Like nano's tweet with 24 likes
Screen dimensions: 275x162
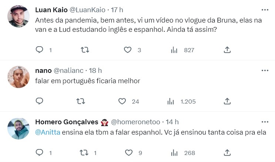click(x=122, y=101)
